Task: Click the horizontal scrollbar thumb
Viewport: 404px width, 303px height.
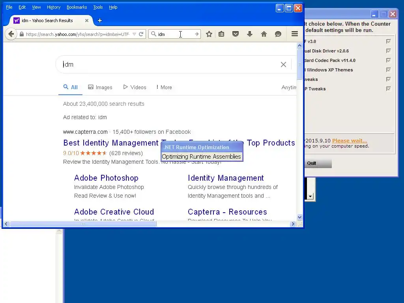Action: point(83,224)
